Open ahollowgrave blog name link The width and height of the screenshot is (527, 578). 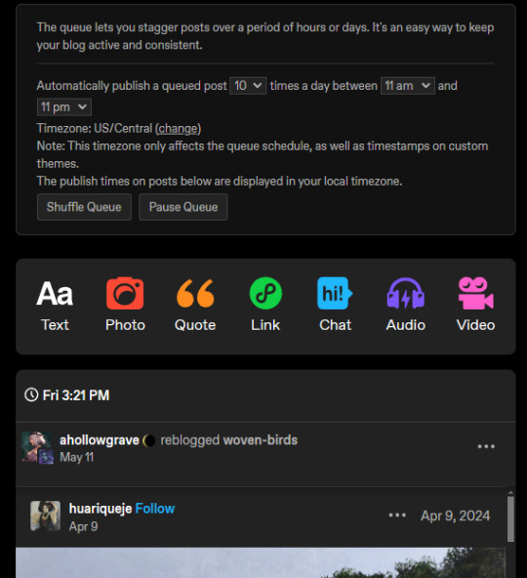click(x=100, y=440)
